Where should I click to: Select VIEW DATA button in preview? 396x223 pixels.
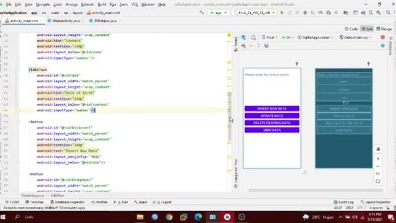click(272, 130)
